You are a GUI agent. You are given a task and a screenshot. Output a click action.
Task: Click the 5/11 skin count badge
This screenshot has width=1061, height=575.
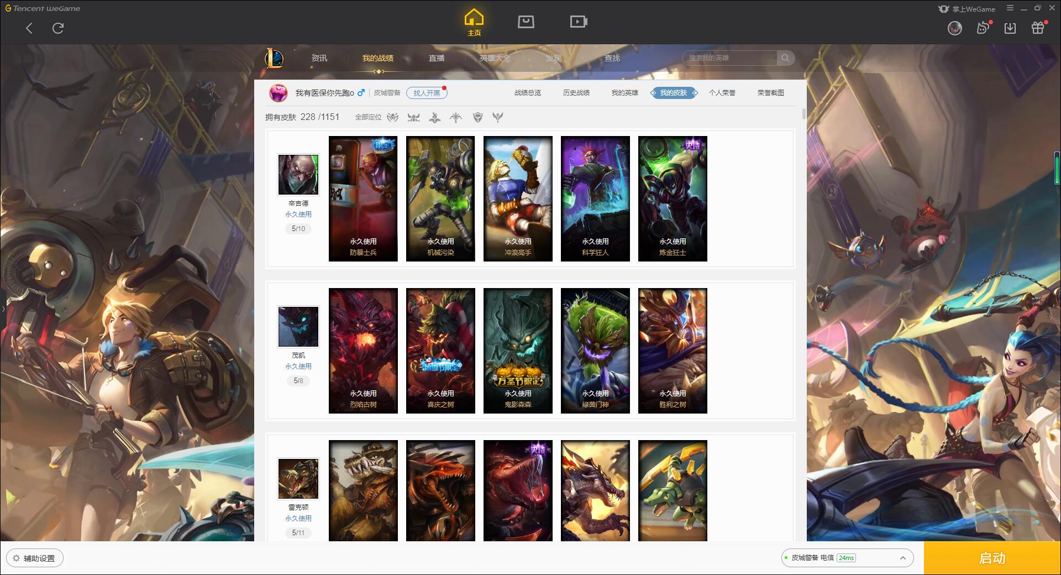click(298, 532)
